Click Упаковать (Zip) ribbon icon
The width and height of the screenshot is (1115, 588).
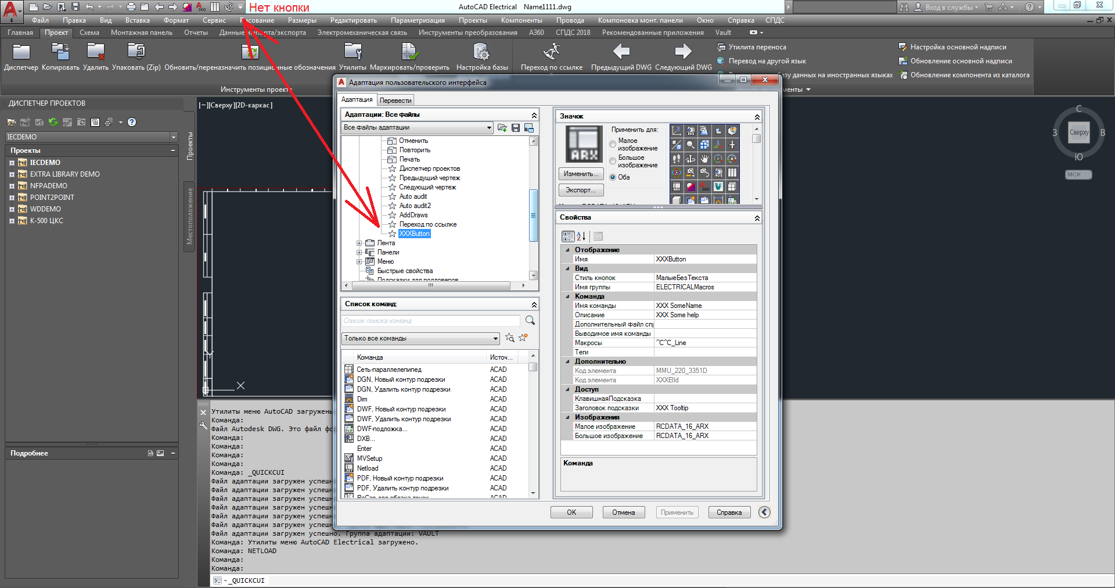click(136, 52)
